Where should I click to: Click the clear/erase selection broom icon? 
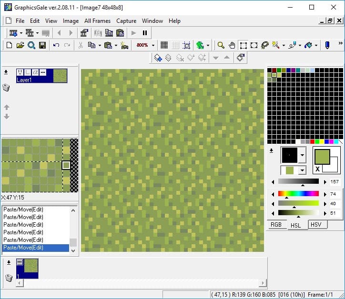pos(124,45)
